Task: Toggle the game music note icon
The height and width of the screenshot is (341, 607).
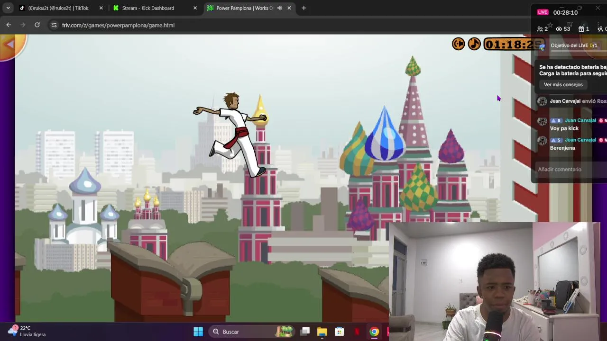Action: 474,44
